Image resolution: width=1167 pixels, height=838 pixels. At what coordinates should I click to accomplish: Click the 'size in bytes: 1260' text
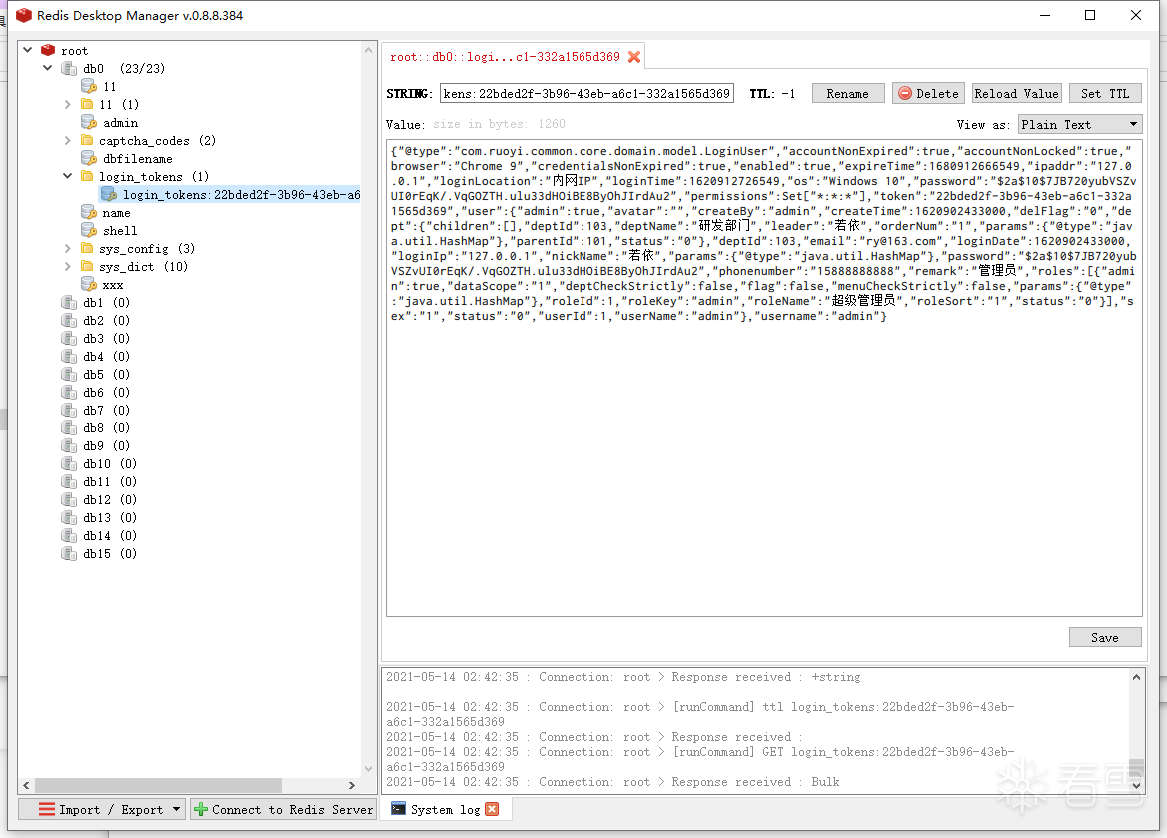[499, 124]
